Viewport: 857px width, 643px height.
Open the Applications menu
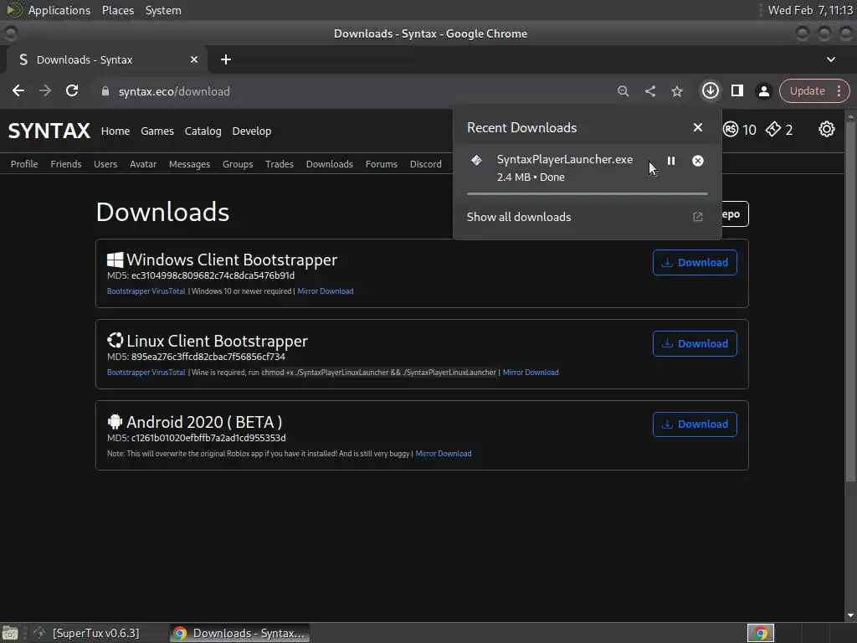click(59, 10)
